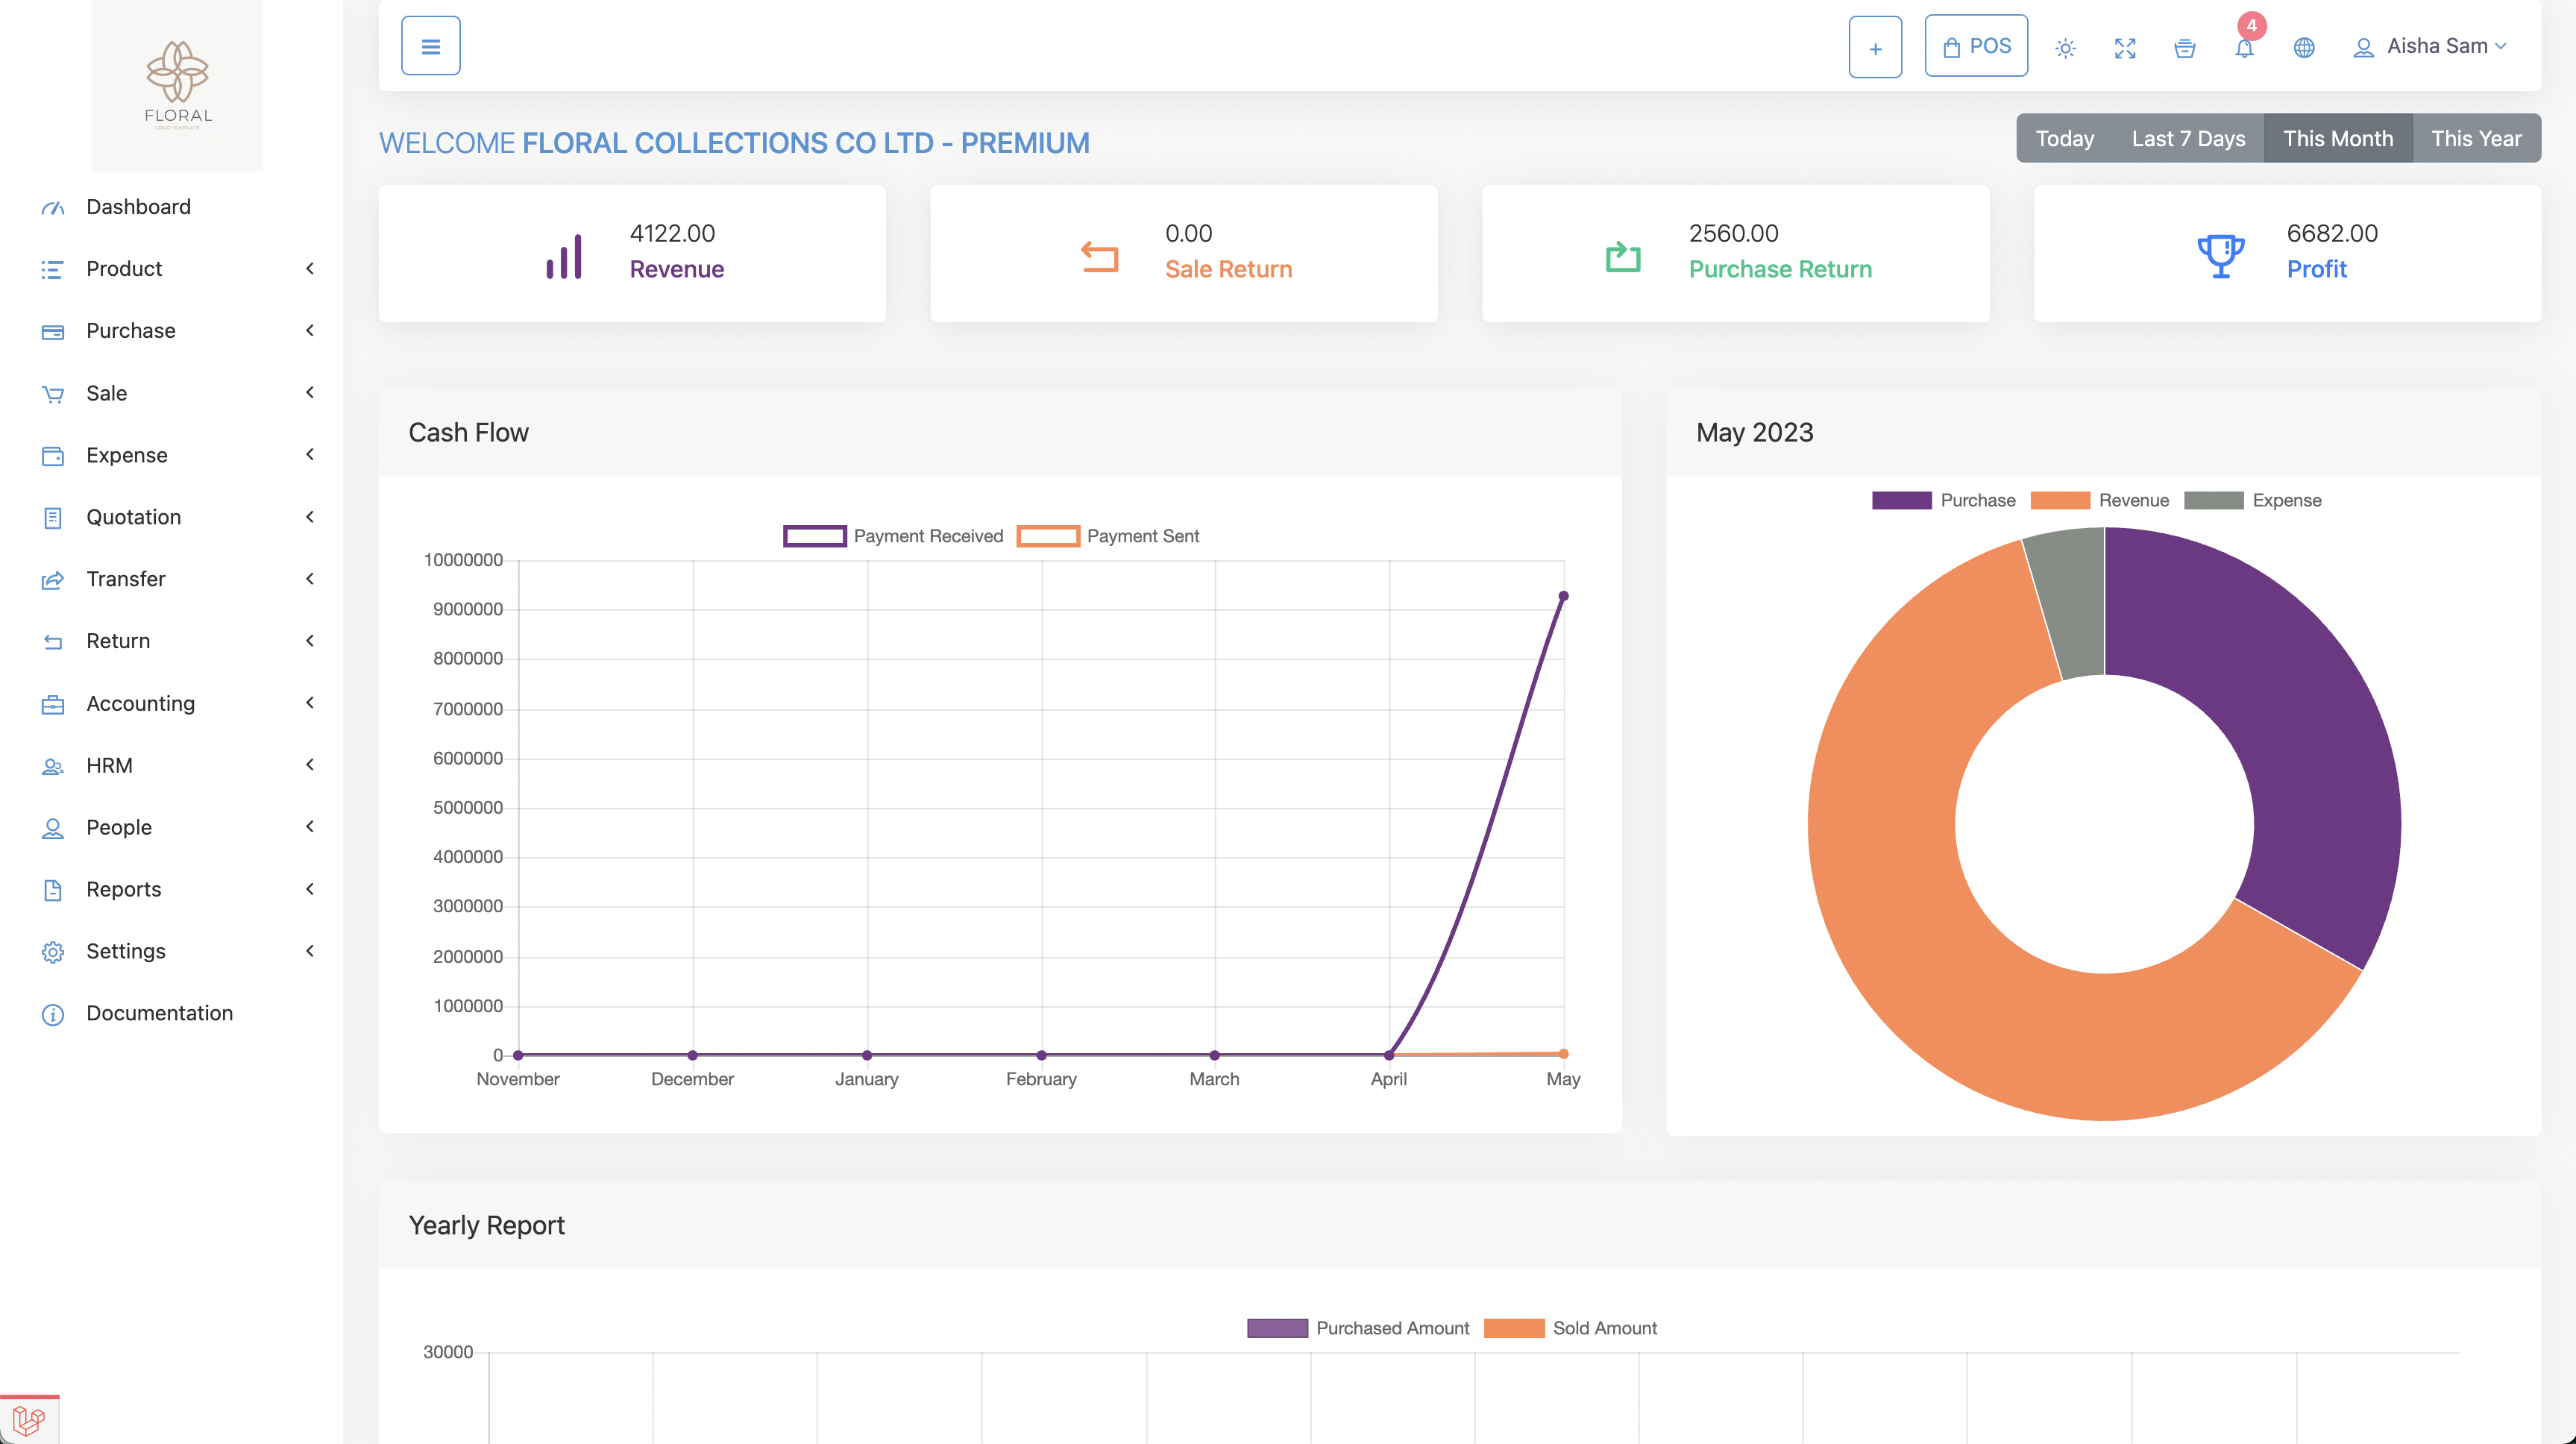Click the fullscreen expand icon

click(x=2125, y=48)
